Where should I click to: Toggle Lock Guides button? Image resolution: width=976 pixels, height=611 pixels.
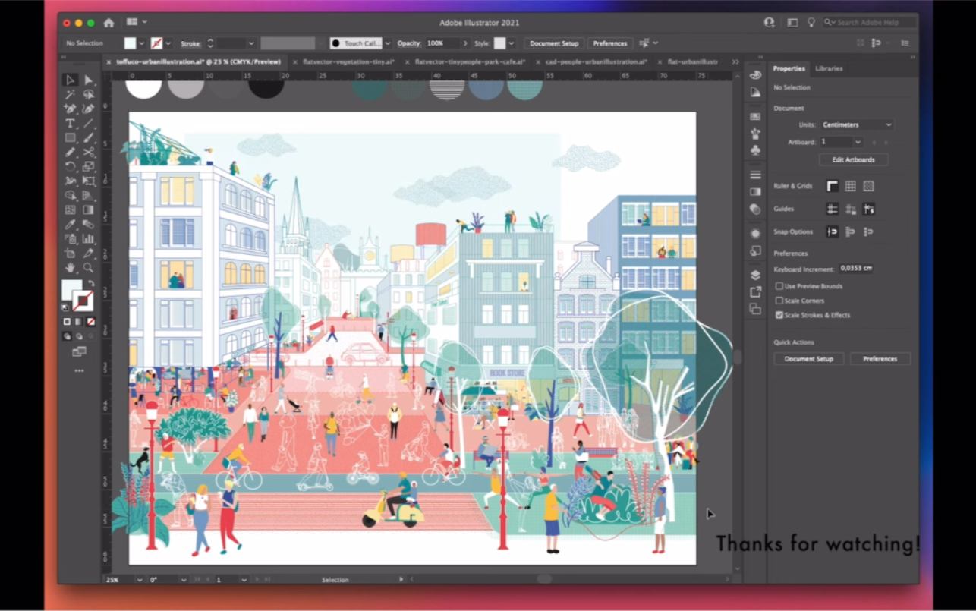[851, 209]
